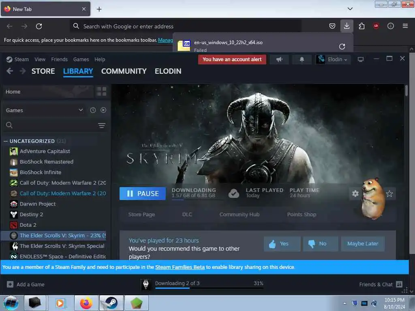
Task: Click the Steam taskbar icon
Action: [111, 303]
